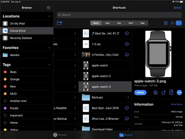185x139 pixels.
Task: Select the apple-watch-2 file
Action: (x=105, y=76)
